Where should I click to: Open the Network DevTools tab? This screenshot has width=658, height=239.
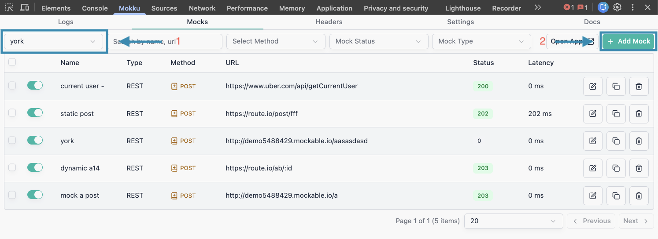click(x=202, y=8)
